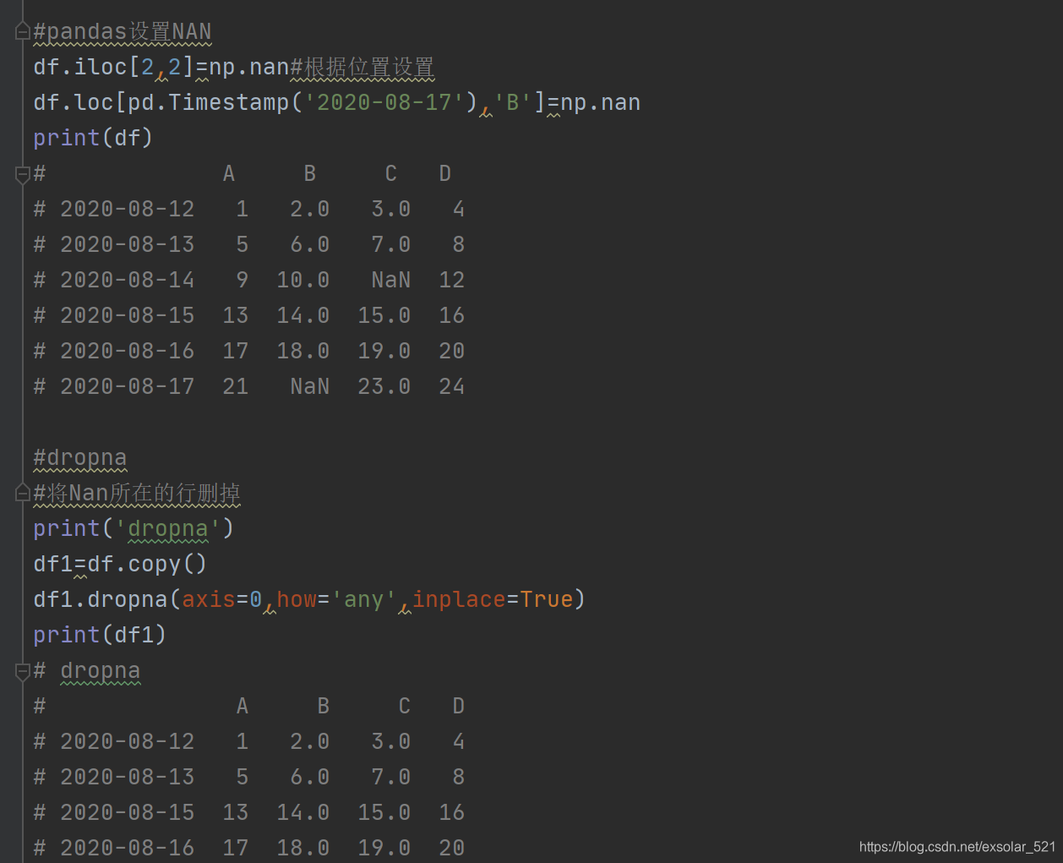Click the 'True' value of inplace

[x=547, y=600]
